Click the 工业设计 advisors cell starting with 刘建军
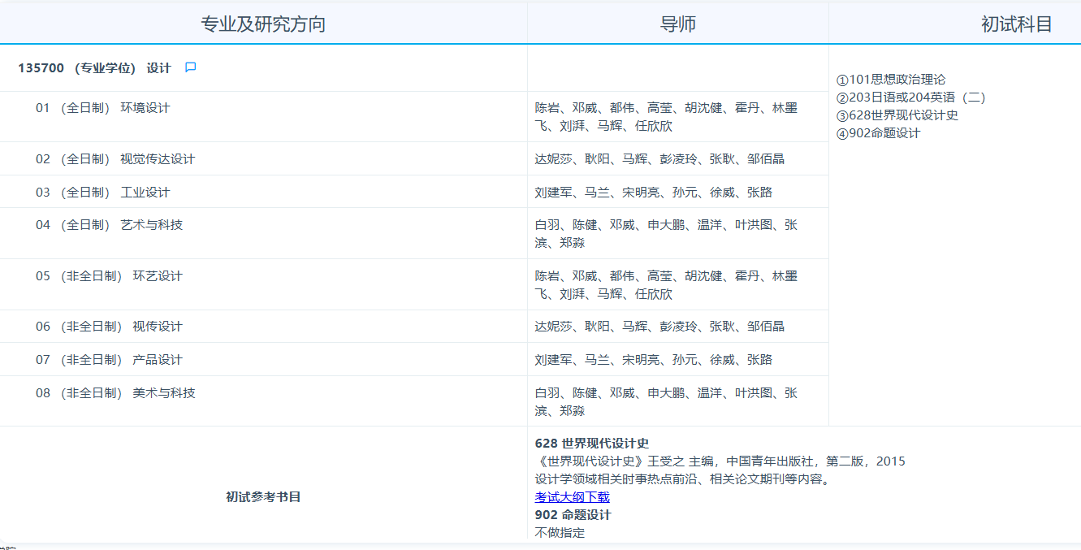 pos(653,193)
